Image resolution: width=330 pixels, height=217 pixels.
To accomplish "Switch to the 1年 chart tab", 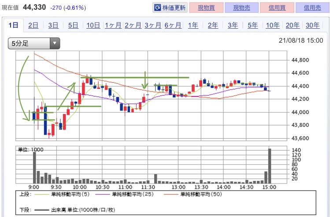I will pyautogui.click(x=193, y=25).
